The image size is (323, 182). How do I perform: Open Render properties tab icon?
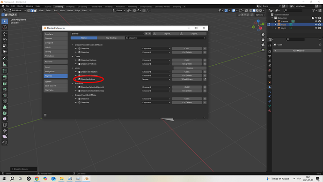(x=270, y=51)
